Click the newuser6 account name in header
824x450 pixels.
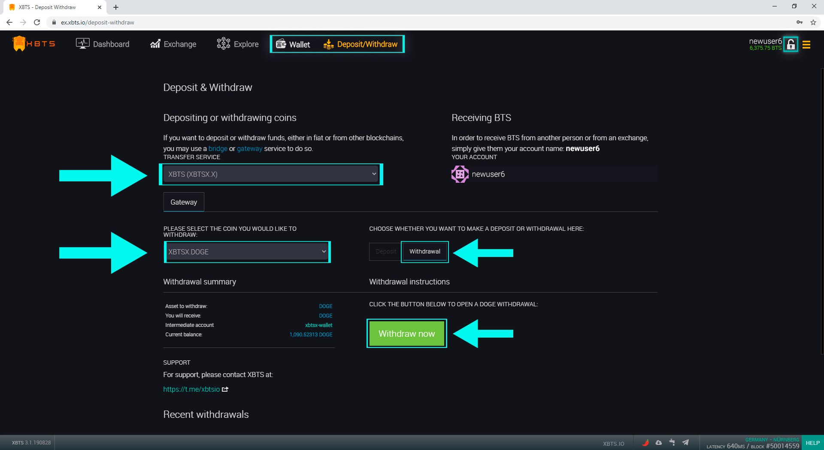(x=765, y=41)
